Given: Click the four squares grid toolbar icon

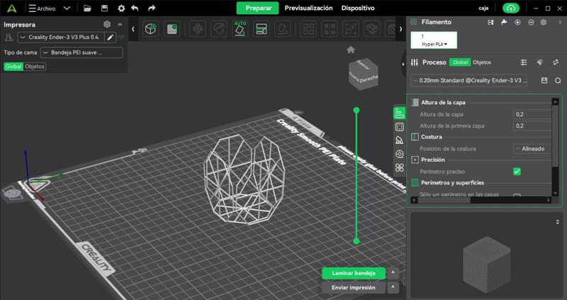Looking at the screenshot, I should [x=308, y=29].
